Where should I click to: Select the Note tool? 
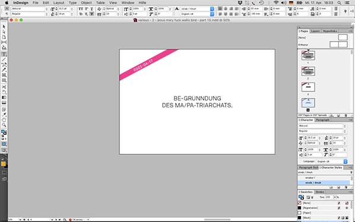[x=4, y=110]
